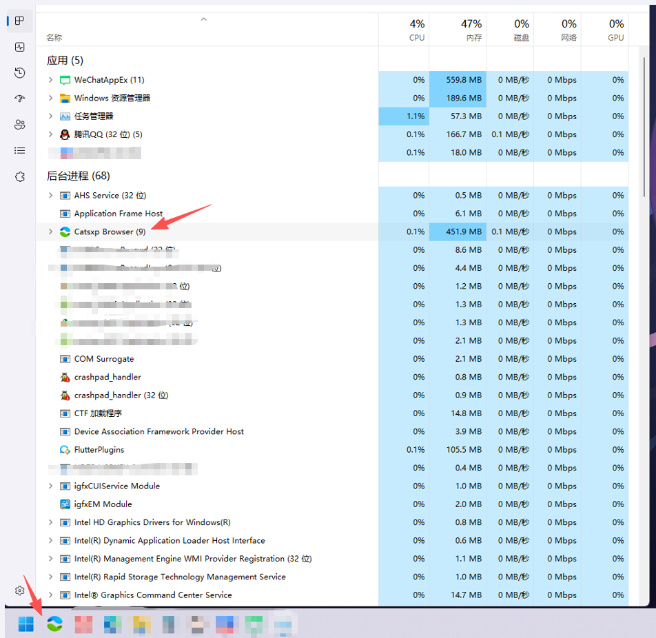The image size is (656, 638).
Task: Expand the AHS Service (32 位) entry
Action: [50, 196]
